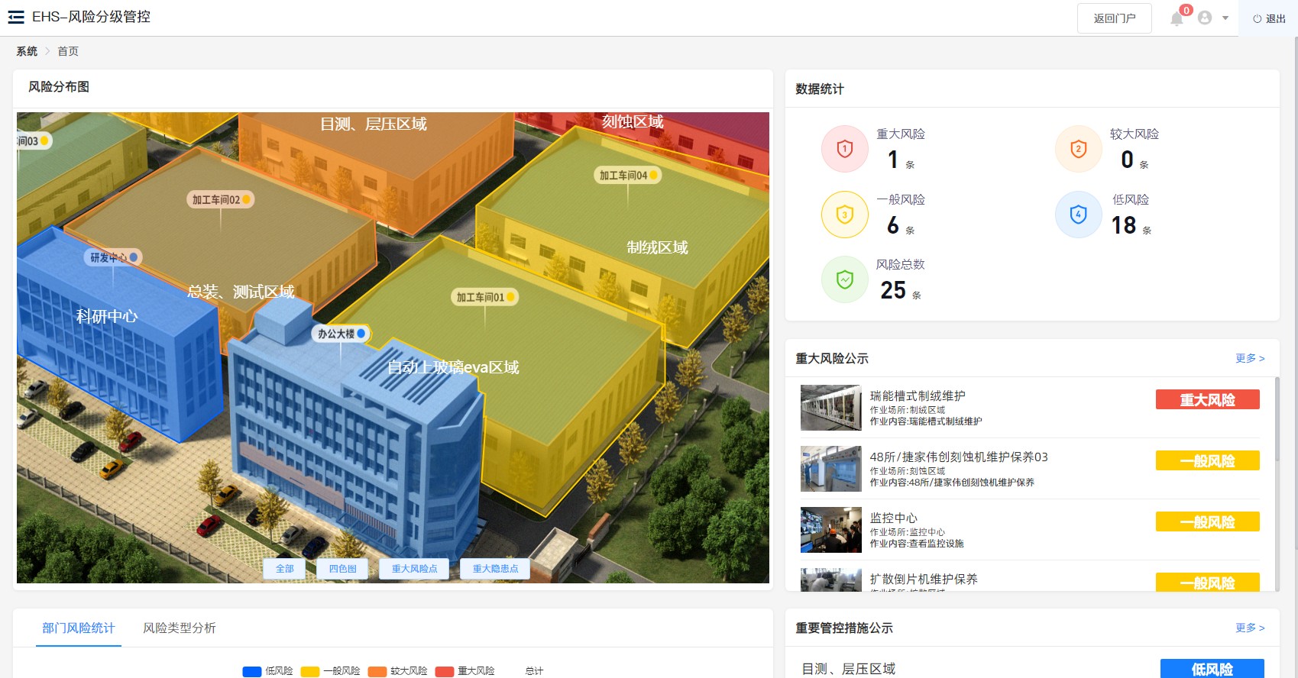Click the orange 较大风险 shield icon
1298x678 pixels.
pyautogui.click(x=1078, y=149)
